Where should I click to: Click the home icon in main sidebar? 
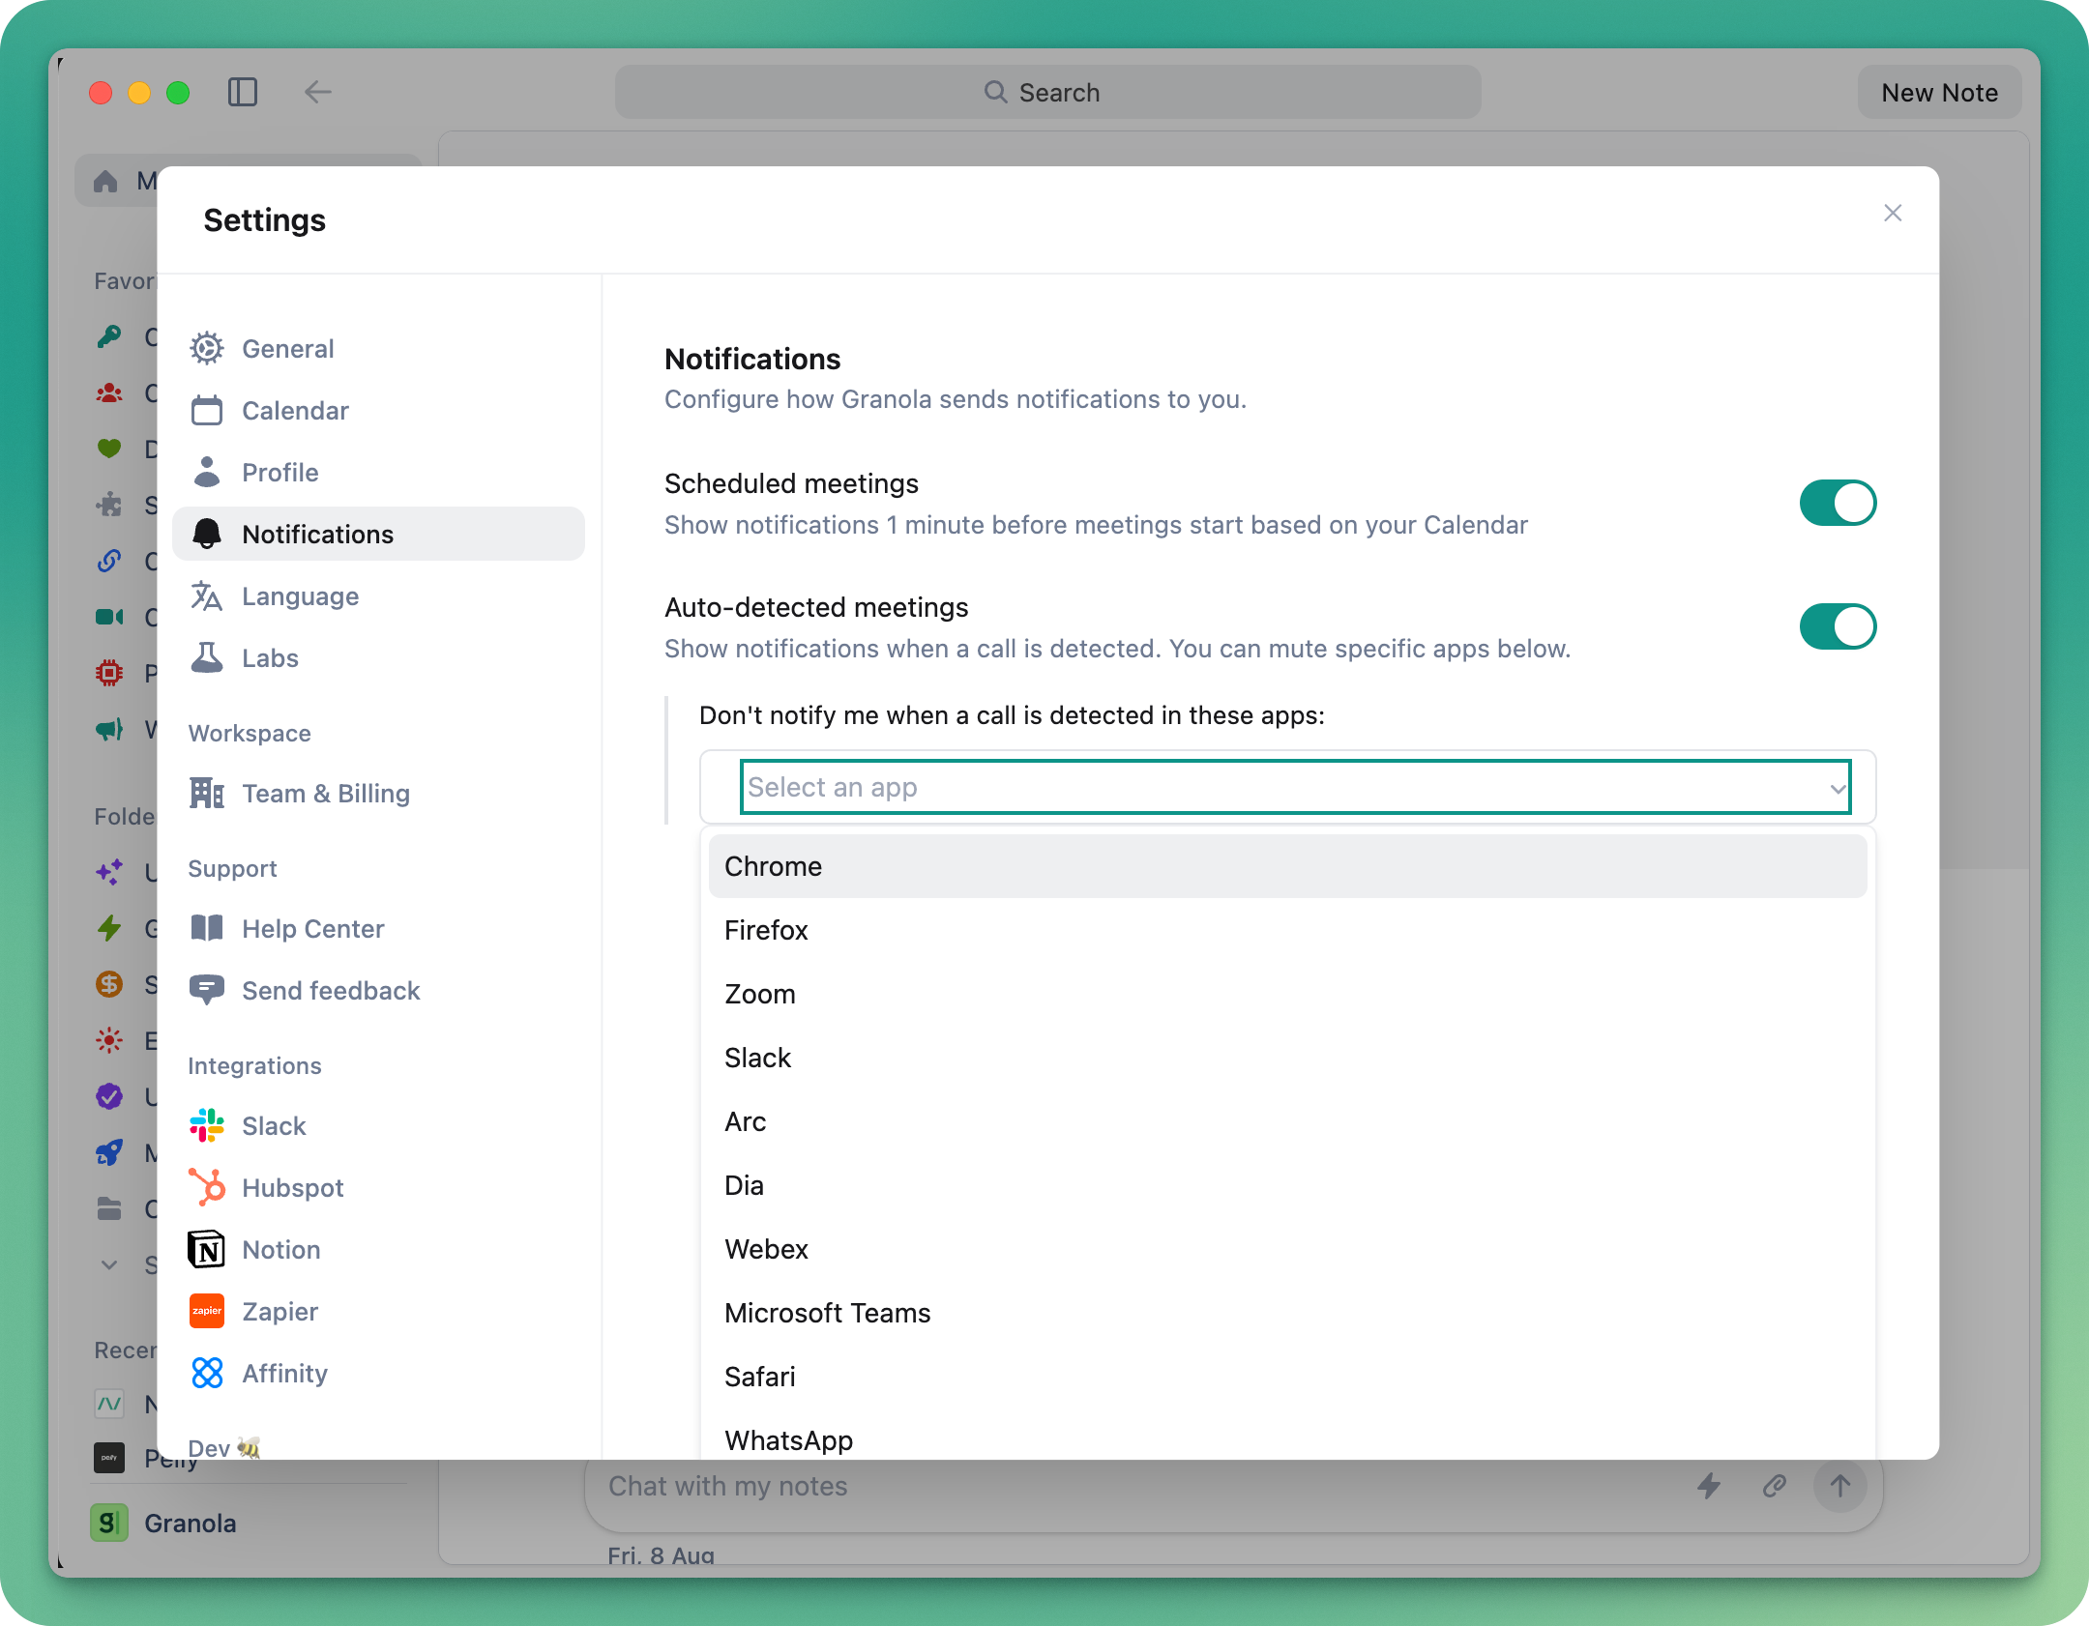pos(105,181)
